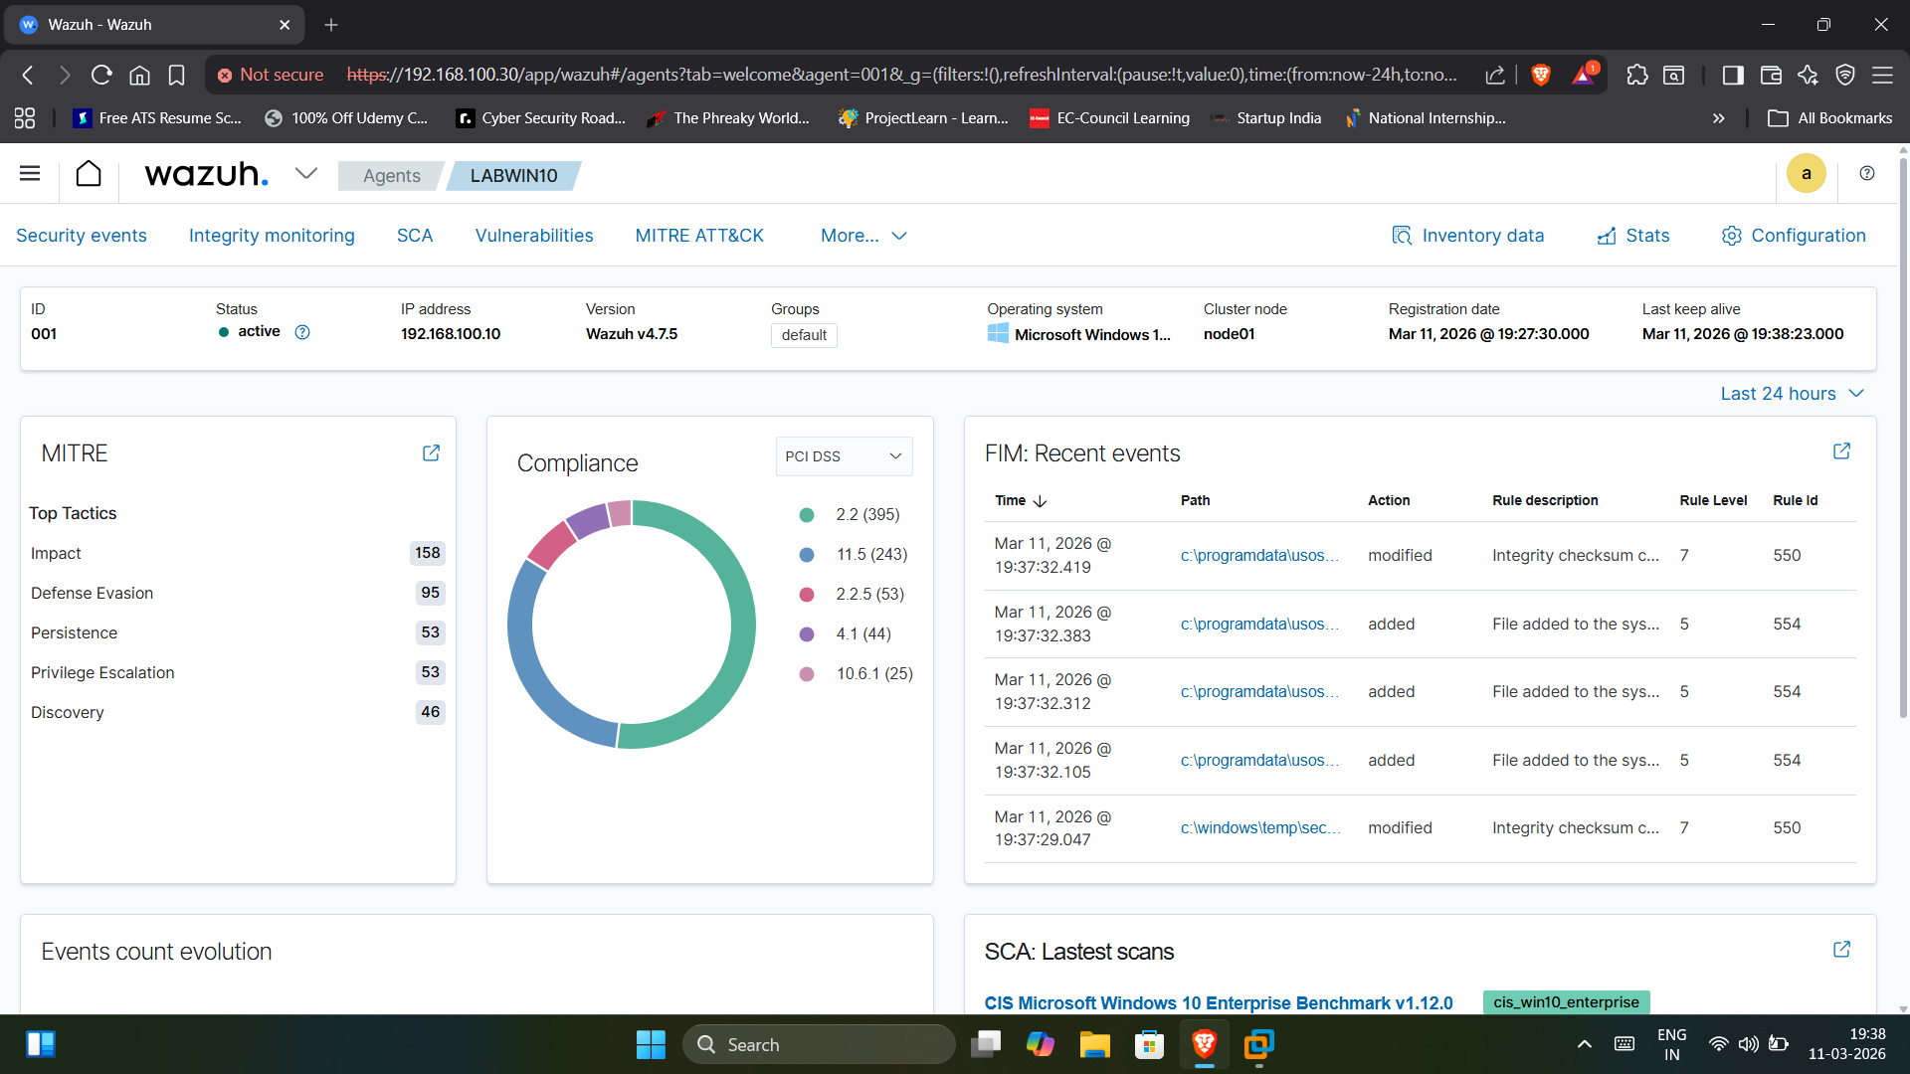Image resolution: width=1910 pixels, height=1074 pixels.
Task: Open the EC-Council Learning bookmark
Action: 1109,118
